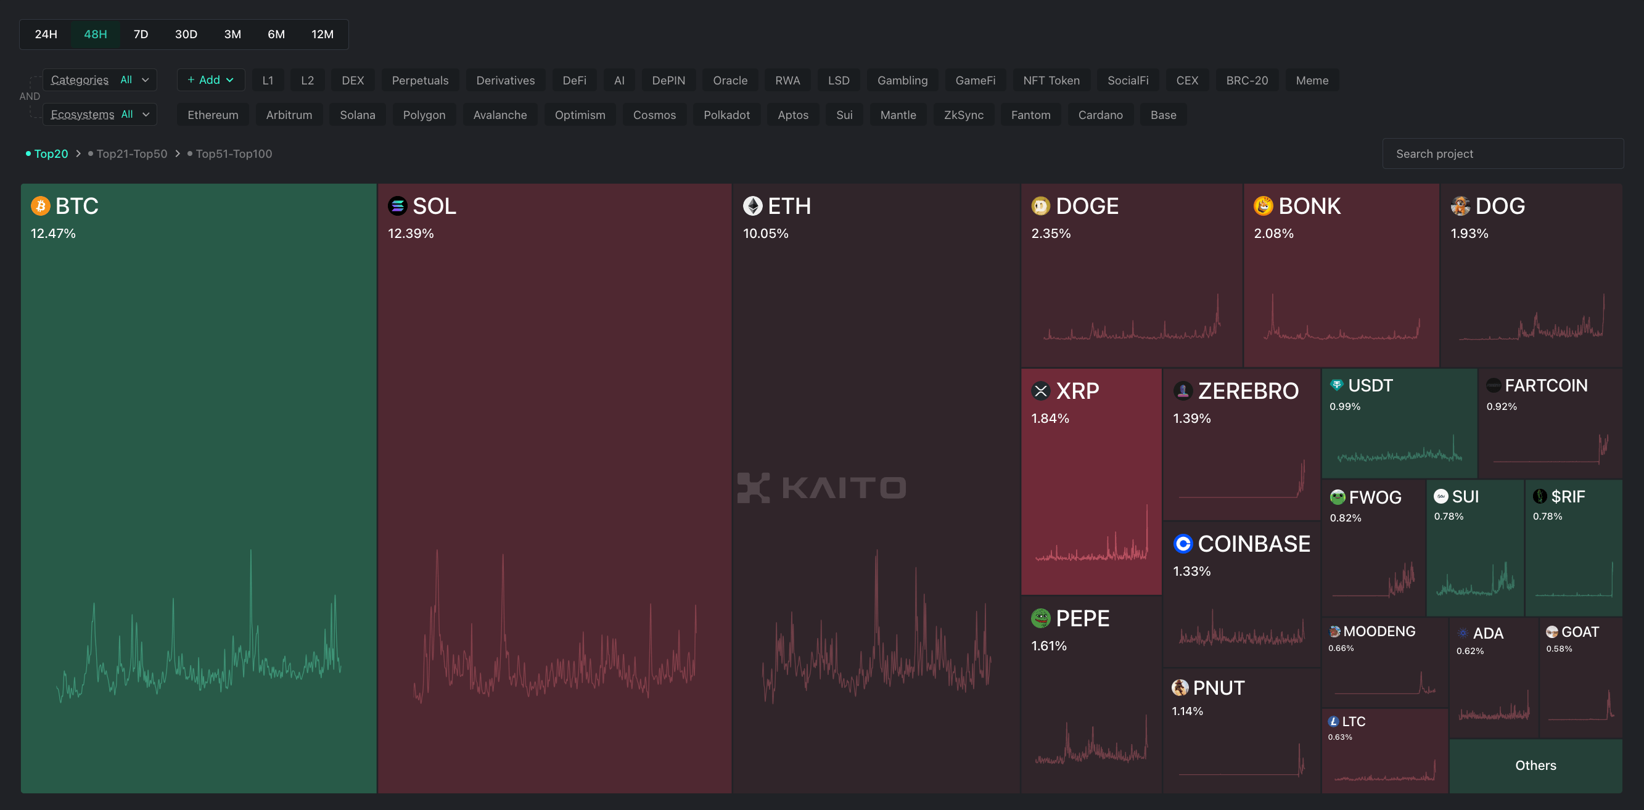Image resolution: width=1644 pixels, height=810 pixels.
Task: Click the ADA Cardano icon
Action: coord(1463,632)
